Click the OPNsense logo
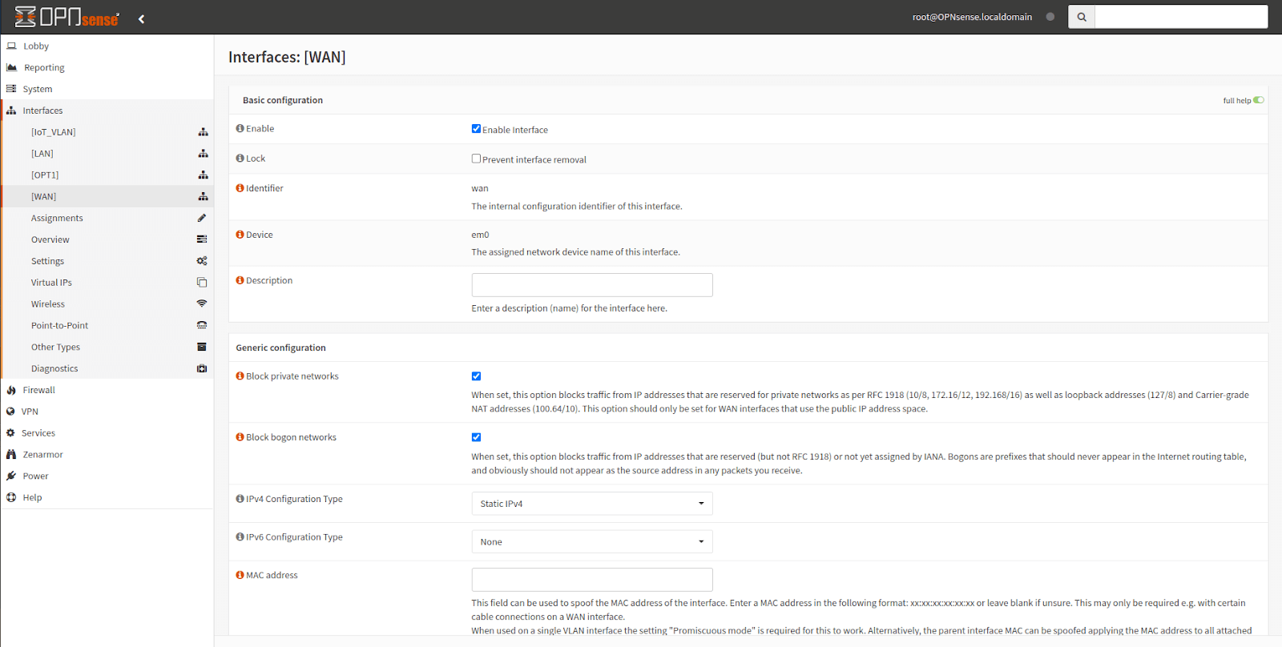Image resolution: width=1282 pixels, height=647 pixels. (x=67, y=17)
